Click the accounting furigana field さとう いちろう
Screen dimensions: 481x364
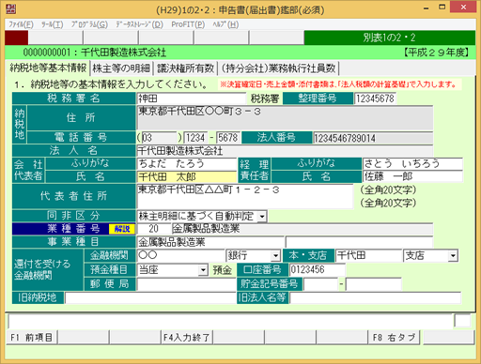tap(412, 163)
